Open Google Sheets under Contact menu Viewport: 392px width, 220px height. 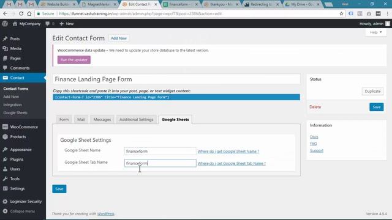pyautogui.click(x=15, y=112)
